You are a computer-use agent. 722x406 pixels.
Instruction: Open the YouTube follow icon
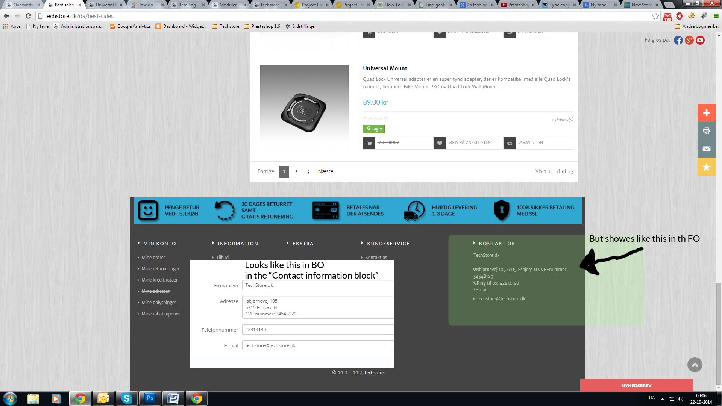pos(700,40)
